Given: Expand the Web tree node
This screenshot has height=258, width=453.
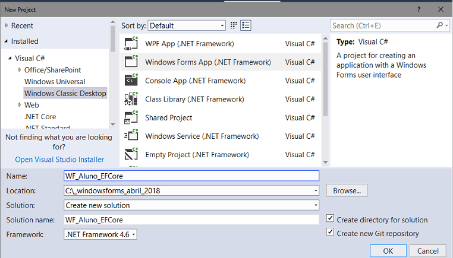Looking at the screenshot, I should [x=20, y=105].
